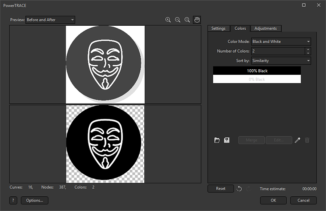Image resolution: width=326 pixels, height=211 pixels.
Task: Click the undo arrow beside Reset
Action: (239, 189)
